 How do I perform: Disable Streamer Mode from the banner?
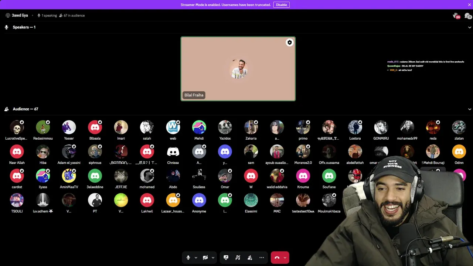pos(281,5)
